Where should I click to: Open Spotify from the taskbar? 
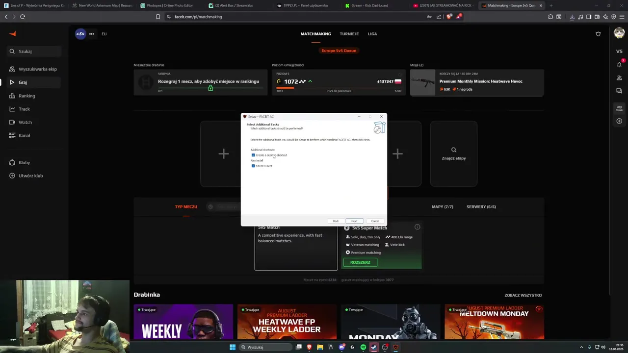363,347
